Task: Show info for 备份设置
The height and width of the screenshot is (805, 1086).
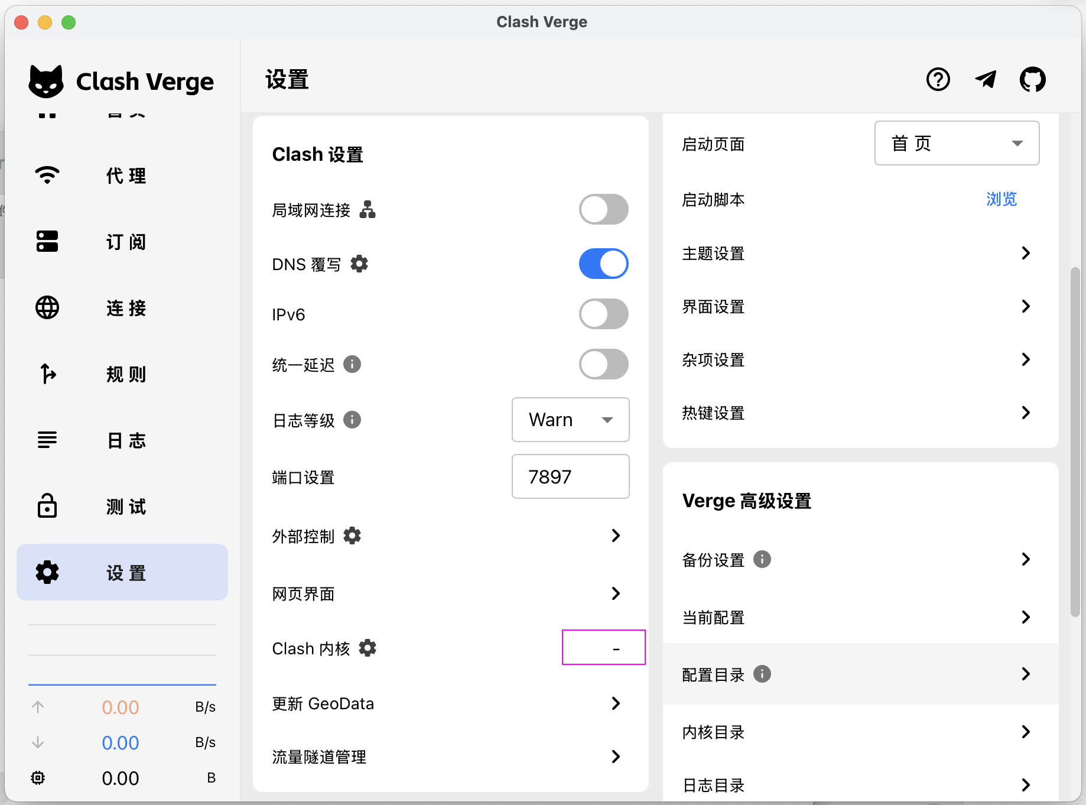Action: [762, 559]
